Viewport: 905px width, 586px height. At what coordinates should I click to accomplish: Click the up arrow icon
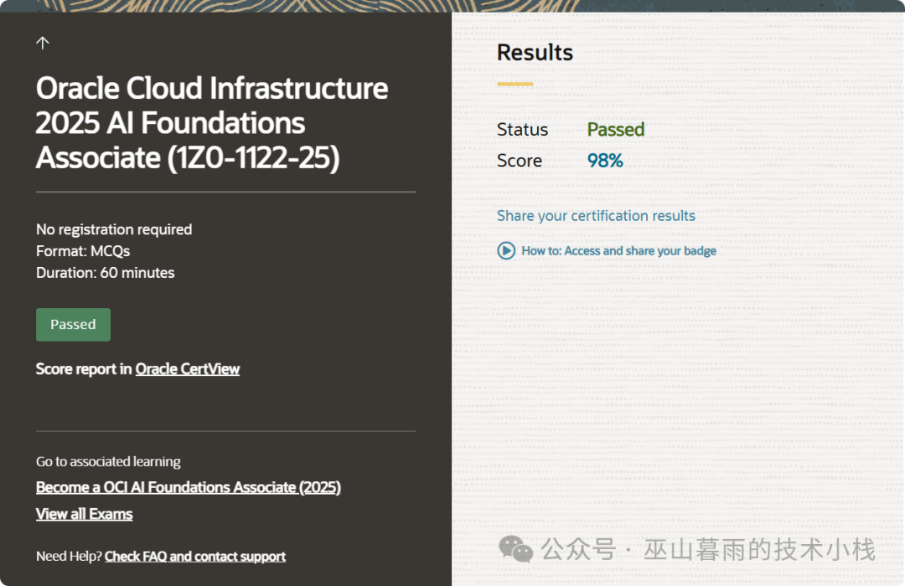(43, 43)
